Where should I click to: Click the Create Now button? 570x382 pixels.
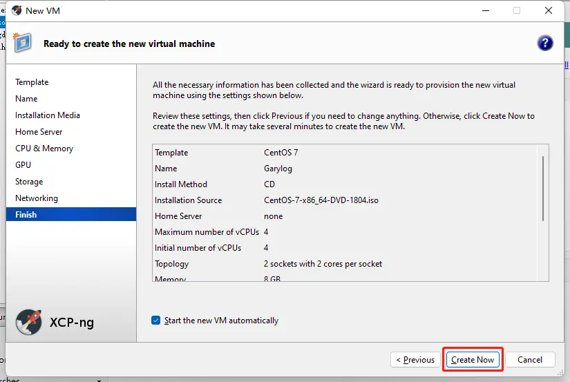point(473,359)
